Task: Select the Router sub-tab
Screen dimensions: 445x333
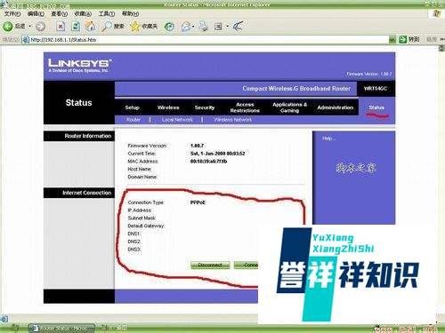Action: pyautogui.click(x=133, y=120)
